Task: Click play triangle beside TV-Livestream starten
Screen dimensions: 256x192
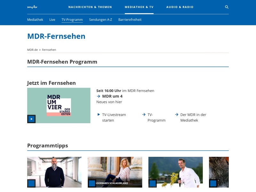Action: click(99, 115)
